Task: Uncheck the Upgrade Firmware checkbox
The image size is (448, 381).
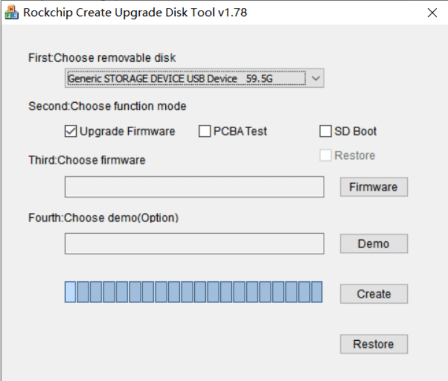Action: (x=70, y=131)
